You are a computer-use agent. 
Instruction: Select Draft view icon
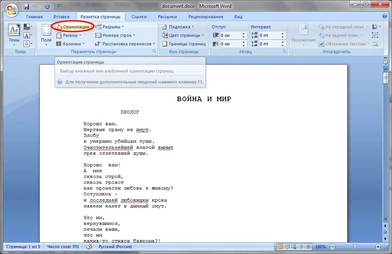[x=308, y=247]
